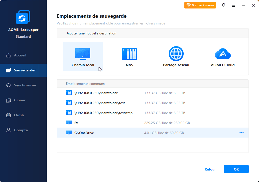Open the Accueil home section
The image size is (259, 182).
[23, 55]
